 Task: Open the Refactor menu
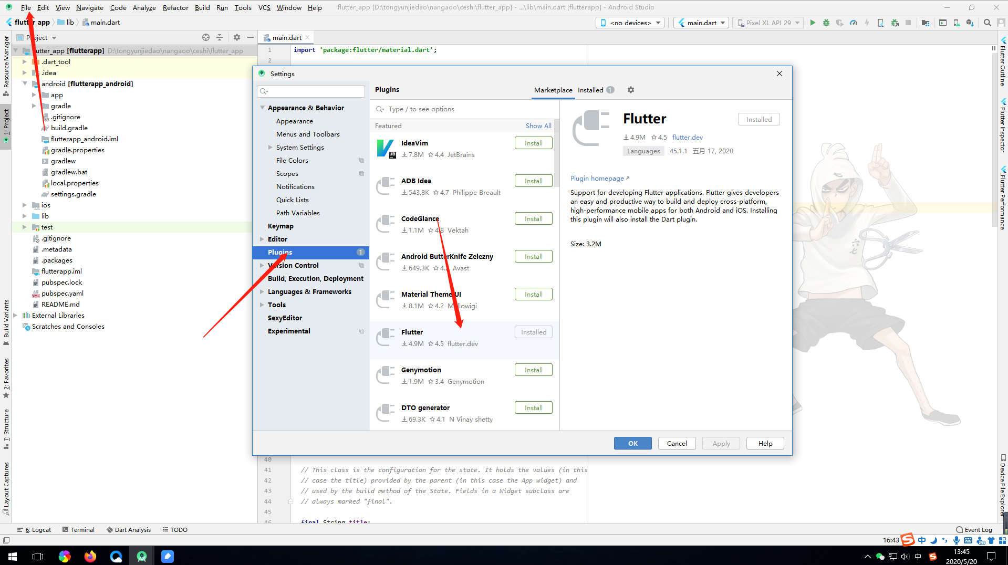click(175, 7)
